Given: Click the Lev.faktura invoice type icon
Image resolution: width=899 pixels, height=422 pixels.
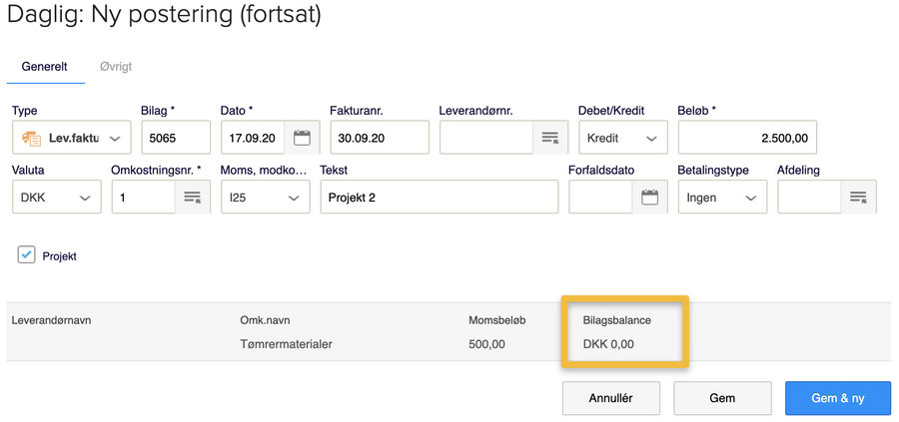Looking at the screenshot, I should pos(32,138).
